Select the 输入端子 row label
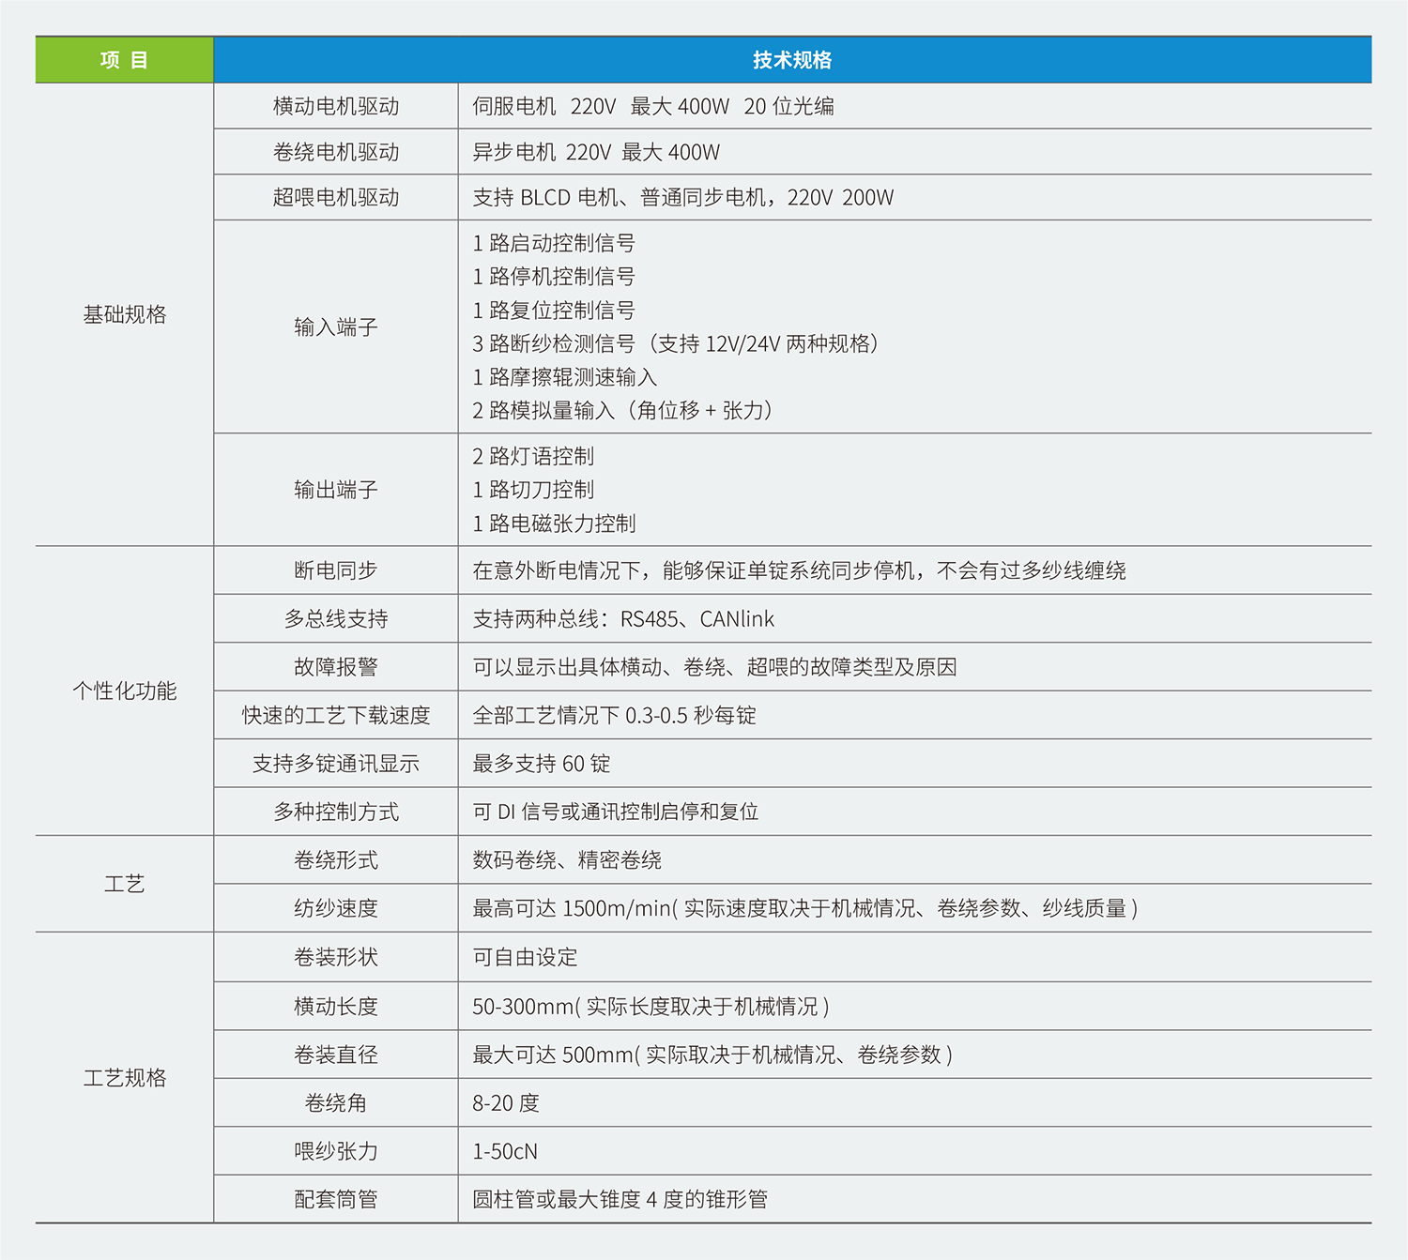This screenshot has height=1260, width=1408. [x=335, y=326]
